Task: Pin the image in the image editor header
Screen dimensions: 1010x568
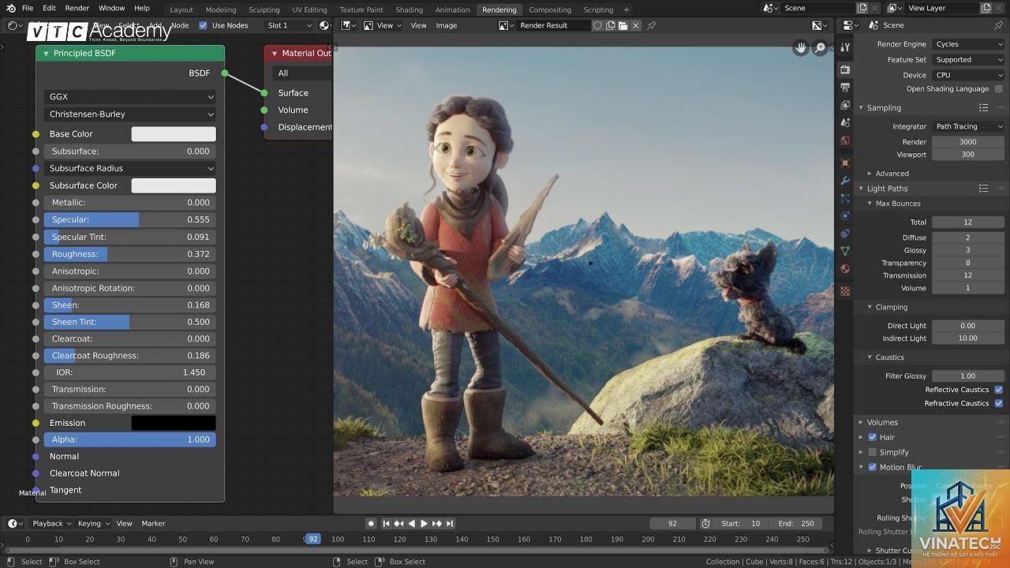Action: click(x=652, y=25)
